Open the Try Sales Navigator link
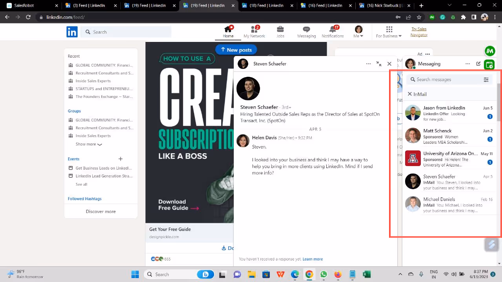 tap(419, 32)
